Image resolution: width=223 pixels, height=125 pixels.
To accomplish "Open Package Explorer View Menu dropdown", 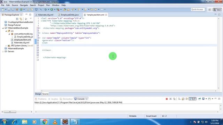I will click(x=31, y=19).
